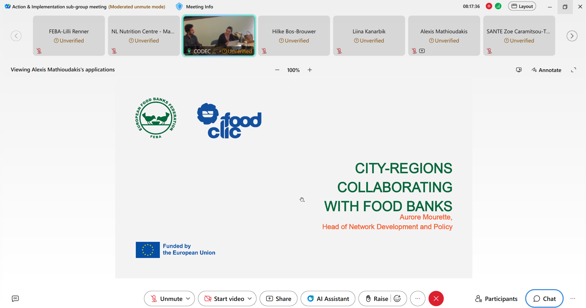The image size is (586, 308).
Task: Go to previous participants with left arrow
Action: tap(16, 36)
